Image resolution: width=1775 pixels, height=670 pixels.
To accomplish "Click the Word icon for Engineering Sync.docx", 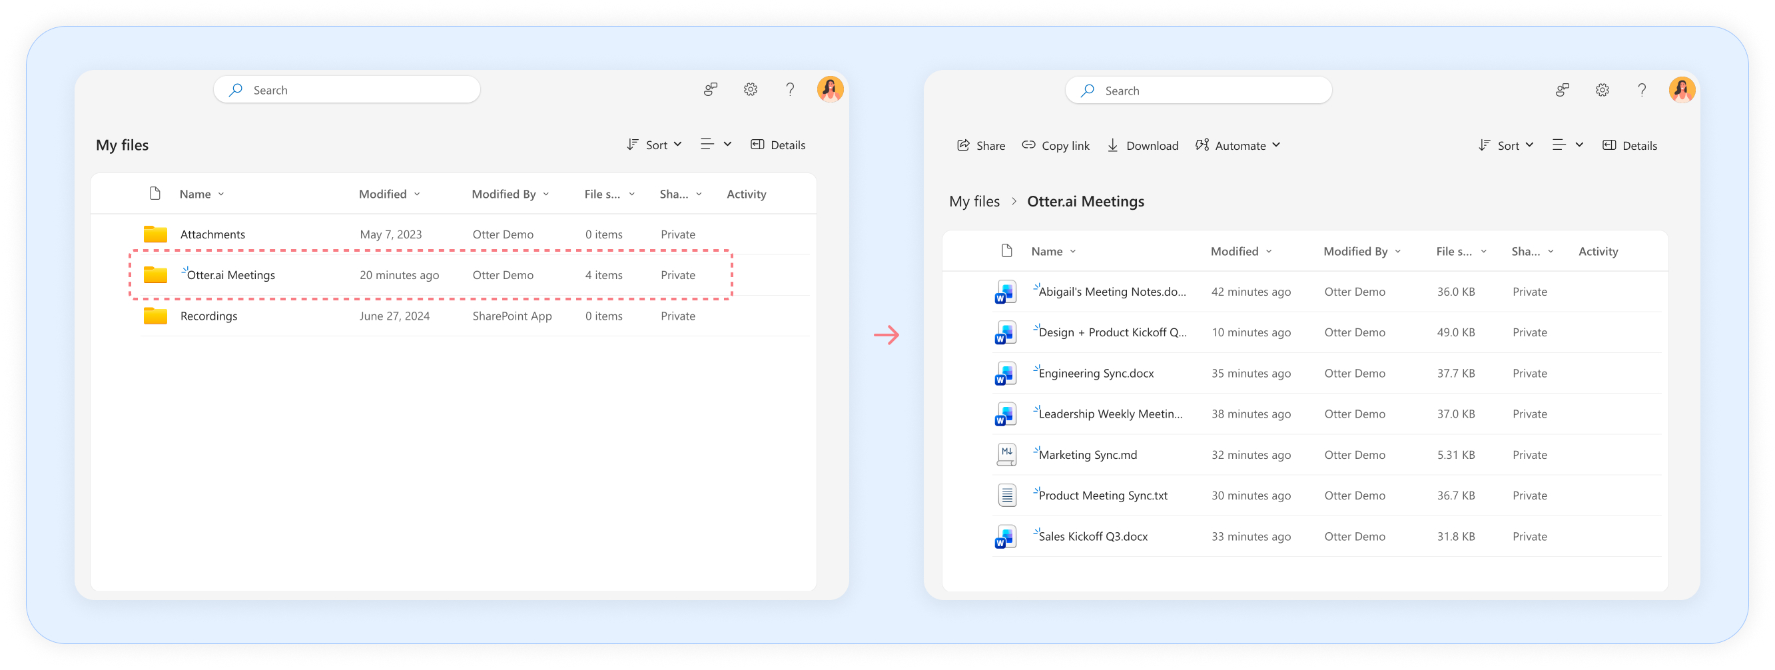I will [x=1005, y=374].
